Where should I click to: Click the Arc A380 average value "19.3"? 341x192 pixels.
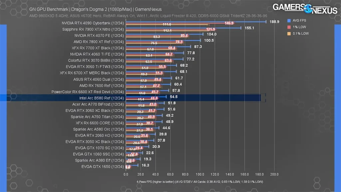(x=148, y=159)
